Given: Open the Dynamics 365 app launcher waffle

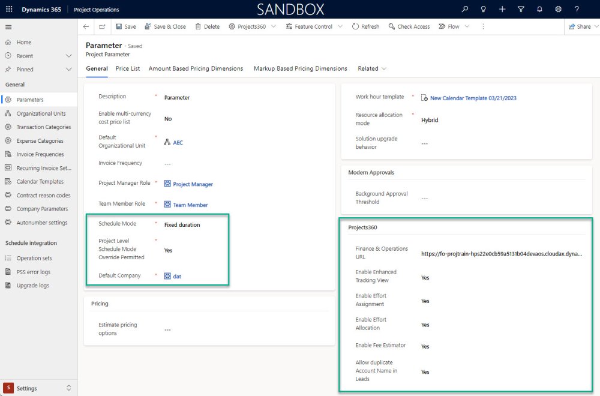Looking at the screenshot, I should [9, 9].
